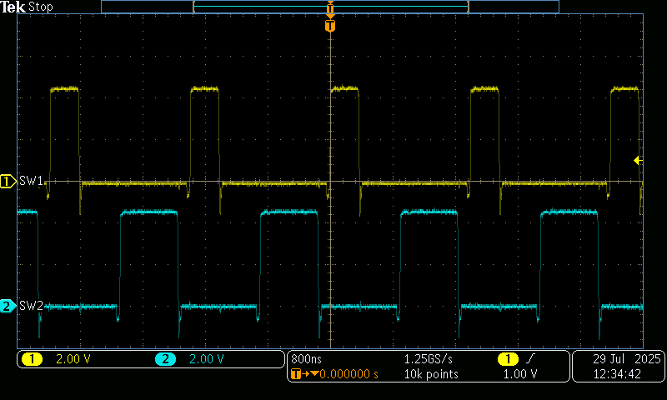
Task: Click the orange trigger position T marker
Action: [x=330, y=27]
